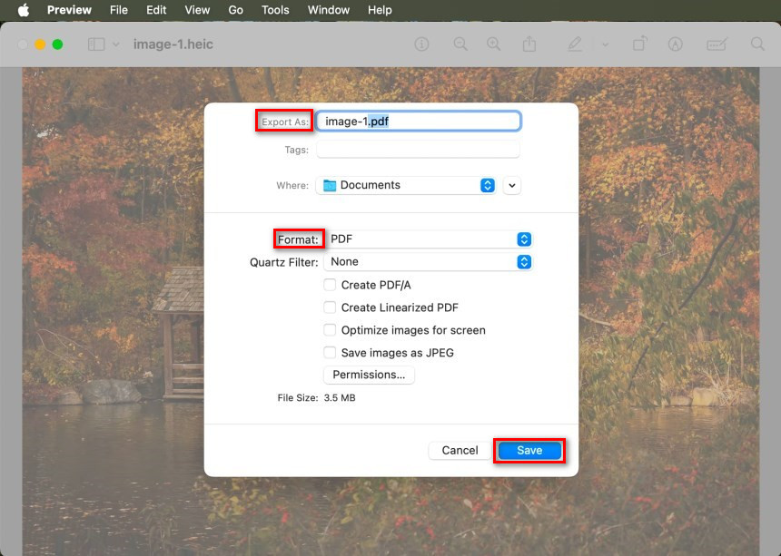Screen dimensions: 781x556
Task: Click the Tags input field
Action: click(x=418, y=149)
